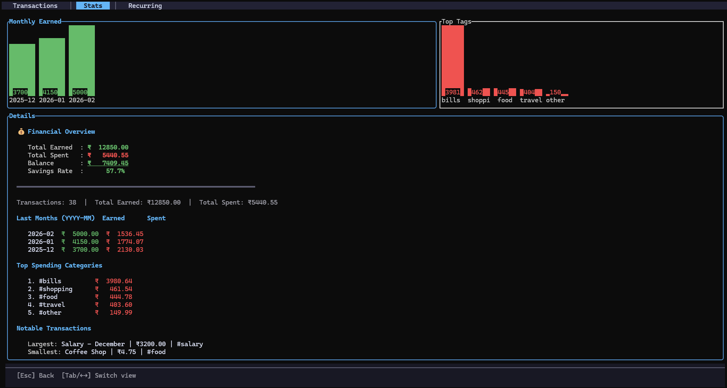Click the 2026-02 earned bar showing 5000
The width and height of the screenshot is (727, 388).
pyautogui.click(x=82, y=60)
